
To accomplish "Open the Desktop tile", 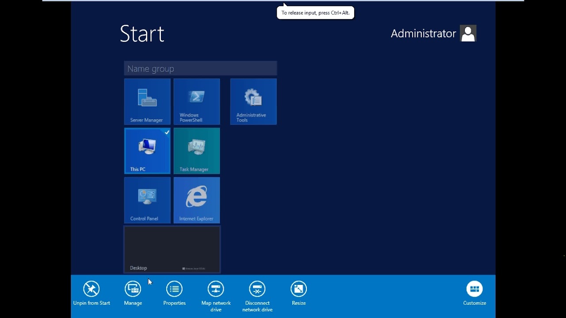I will (172, 250).
